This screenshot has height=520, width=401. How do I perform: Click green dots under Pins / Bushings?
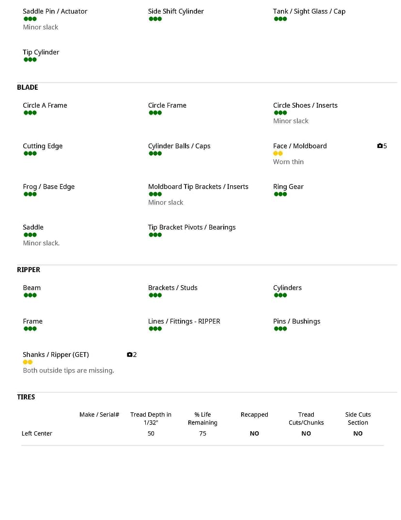(x=280, y=329)
